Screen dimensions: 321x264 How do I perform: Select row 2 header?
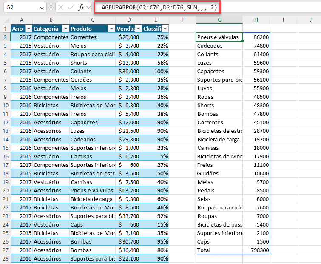pos(6,37)
